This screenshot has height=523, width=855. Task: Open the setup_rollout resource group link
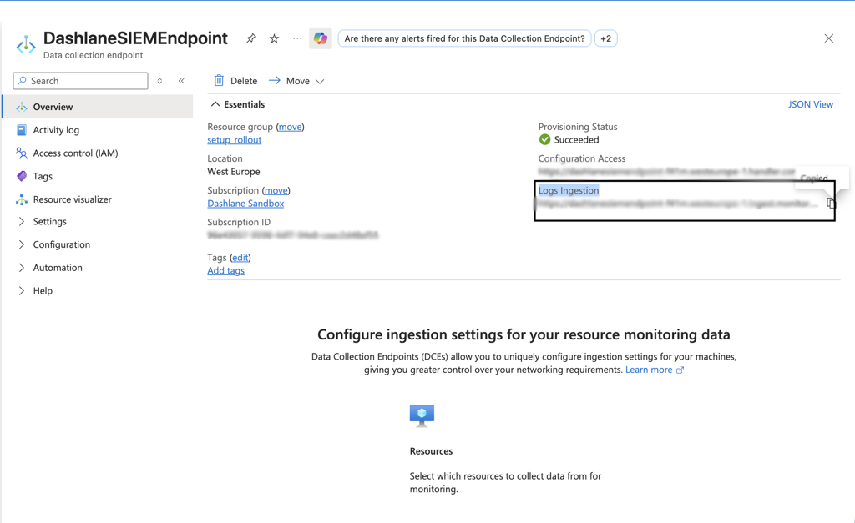(x=235, y=140)
